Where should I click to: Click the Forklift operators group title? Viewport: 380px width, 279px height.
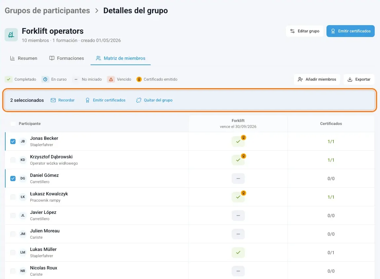[x=53, y=31]
